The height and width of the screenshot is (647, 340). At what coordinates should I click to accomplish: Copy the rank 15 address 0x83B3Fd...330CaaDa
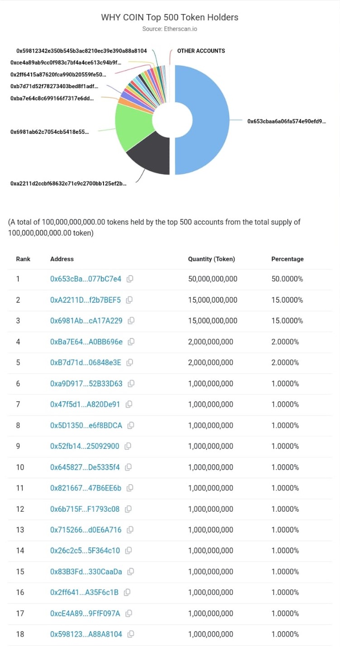[x=131, y=571]
